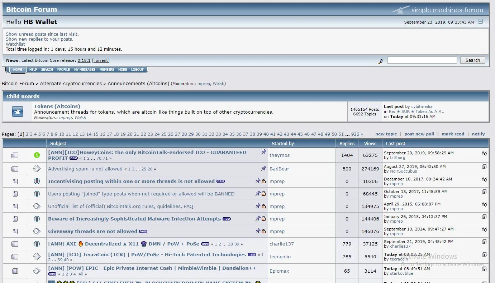Click the 'new' badge on the Malware Infection topic
This screenshot has height=283, width=495.
tap(227, 219)
